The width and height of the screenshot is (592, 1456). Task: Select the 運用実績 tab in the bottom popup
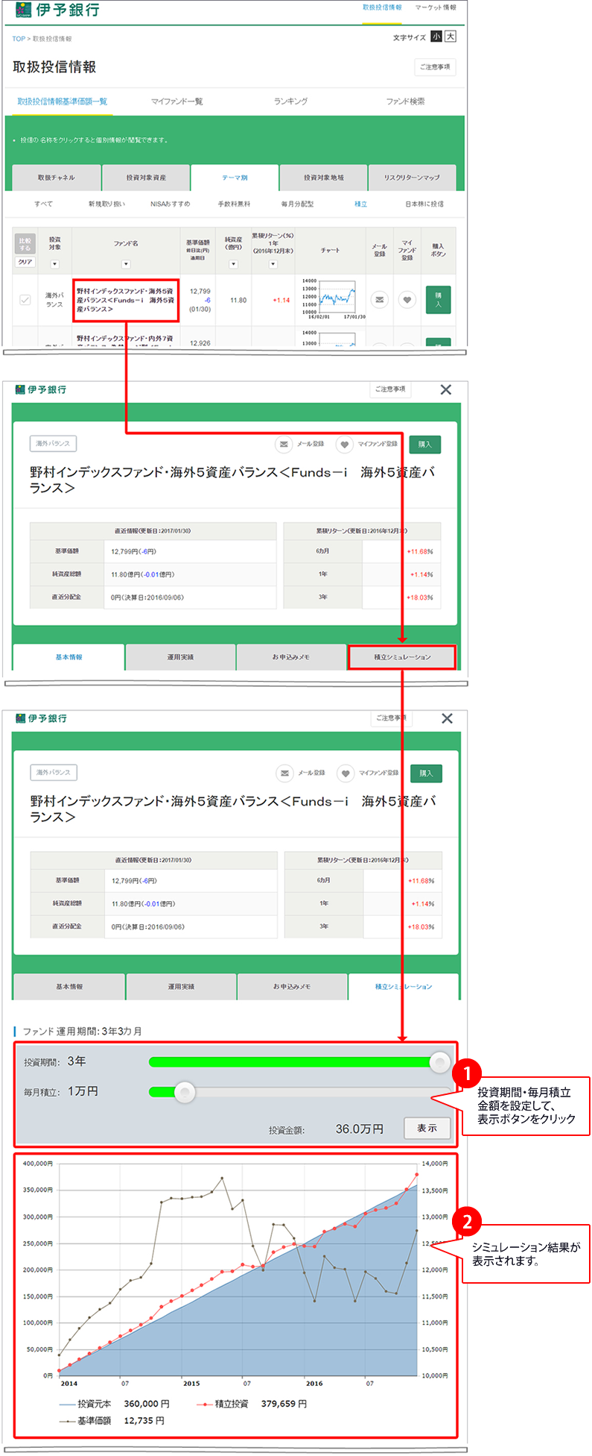181,986
